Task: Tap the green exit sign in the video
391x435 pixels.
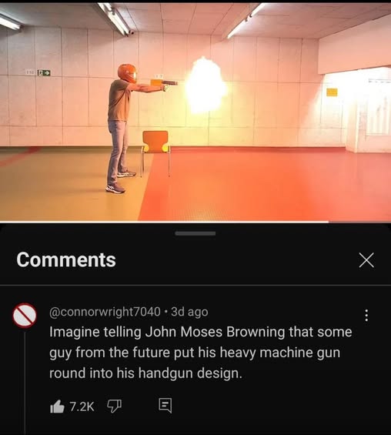Action: click(x=44, y=72)
